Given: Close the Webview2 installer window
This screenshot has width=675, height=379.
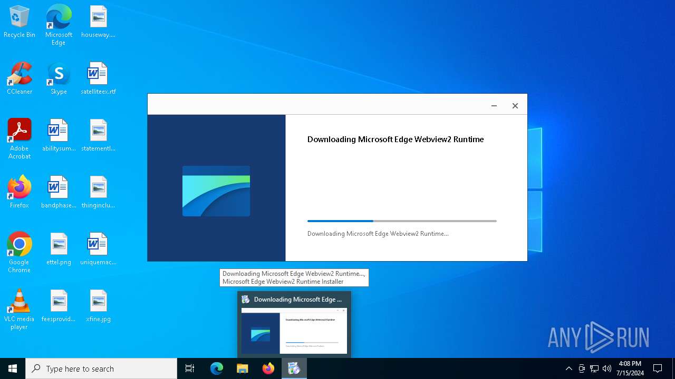Looking at the screenshot, I should click(x=515, y=106).
